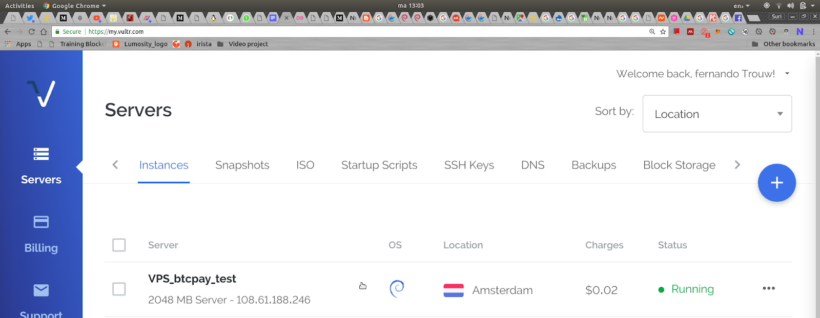Open the Backups tab
The height and width of the screenshot is (318, 820).
pyautogui.click(x=594, y=165)
